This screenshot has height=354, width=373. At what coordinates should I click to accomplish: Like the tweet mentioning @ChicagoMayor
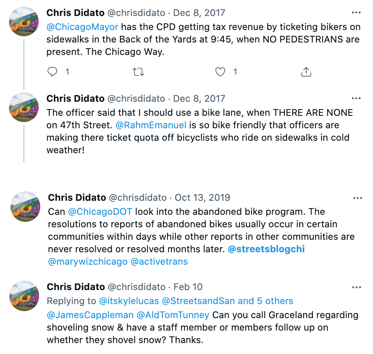click(x=221, y=72)
